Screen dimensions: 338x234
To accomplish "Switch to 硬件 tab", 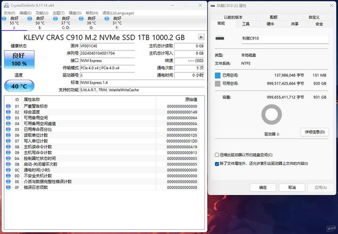I will [270, 24].
